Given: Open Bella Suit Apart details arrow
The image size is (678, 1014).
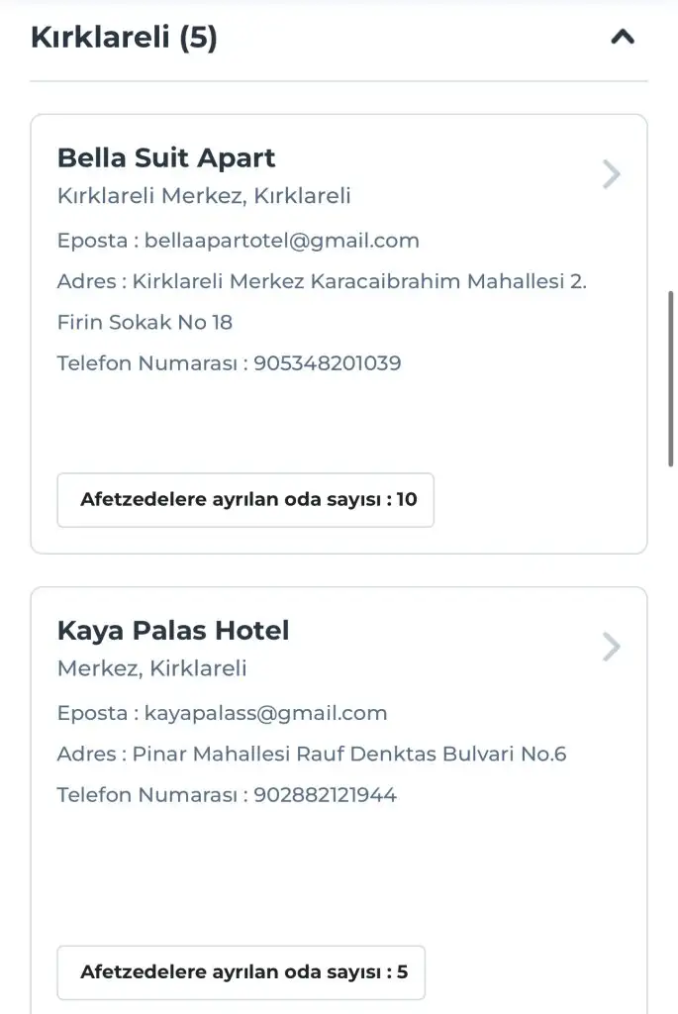Looking at the screenshot, I should (x=612, y=175).
